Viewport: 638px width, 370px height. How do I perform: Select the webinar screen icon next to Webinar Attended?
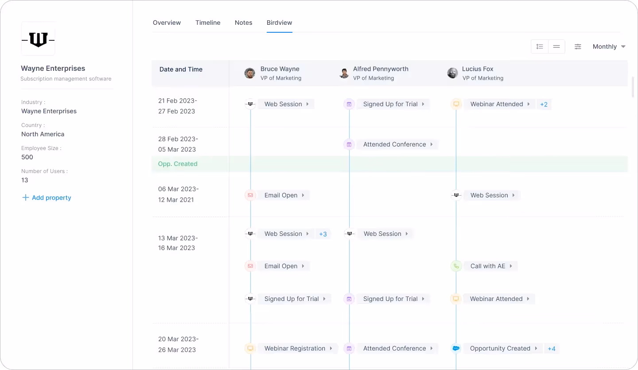[x=456, y=104]
